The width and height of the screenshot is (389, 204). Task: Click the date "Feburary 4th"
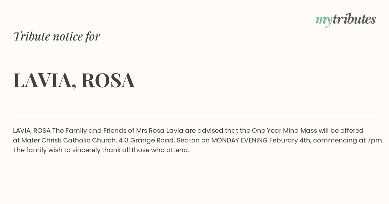(290, 141)
